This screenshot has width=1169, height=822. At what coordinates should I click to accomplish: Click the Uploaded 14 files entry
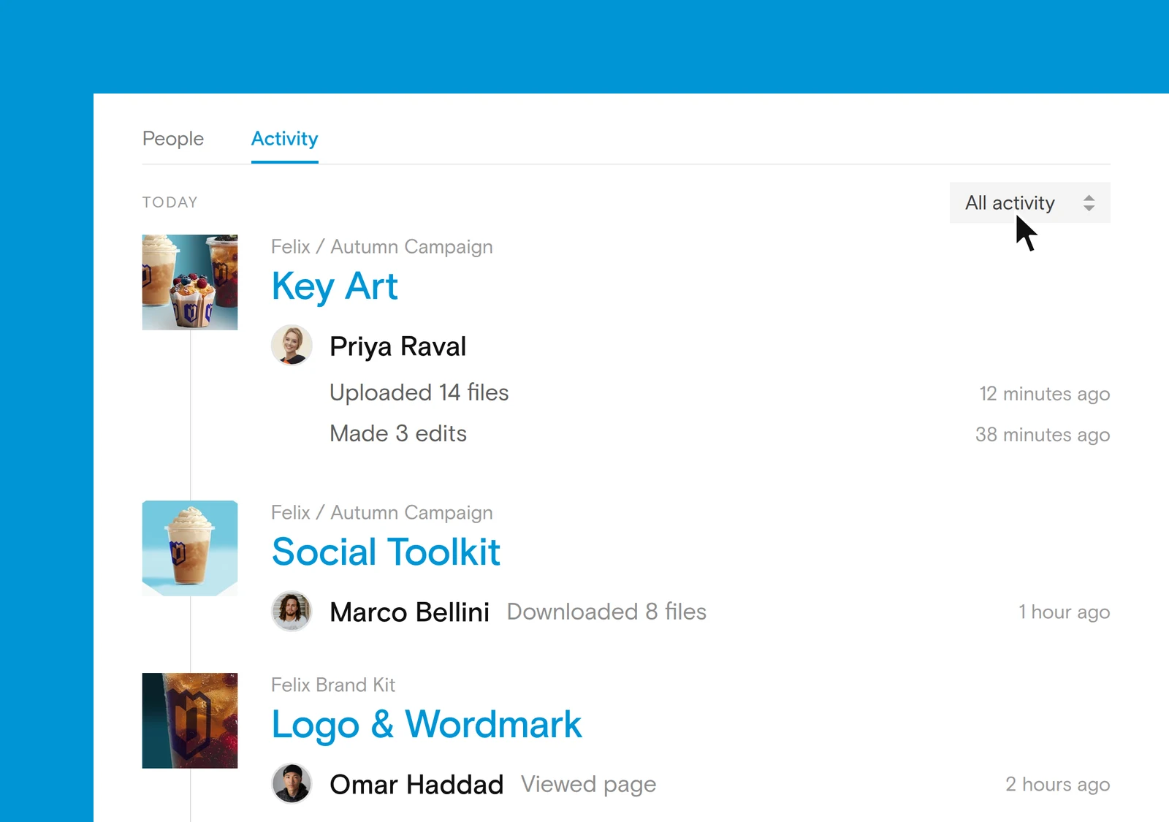coord(419,392)
